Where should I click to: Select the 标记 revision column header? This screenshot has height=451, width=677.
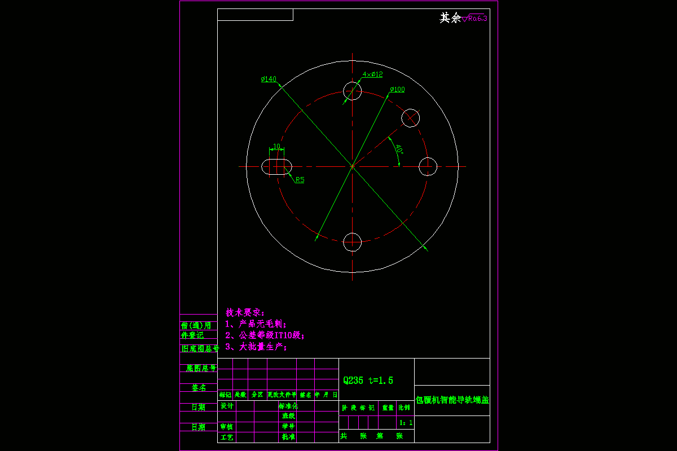pos(225,395)
